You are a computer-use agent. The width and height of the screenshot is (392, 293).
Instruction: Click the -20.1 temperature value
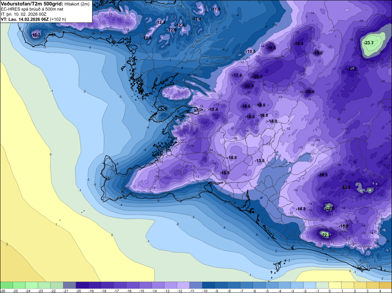coord(249,86)
